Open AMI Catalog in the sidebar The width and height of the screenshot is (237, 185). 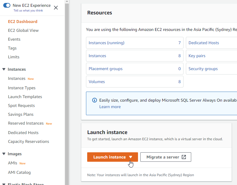(19, 172)
